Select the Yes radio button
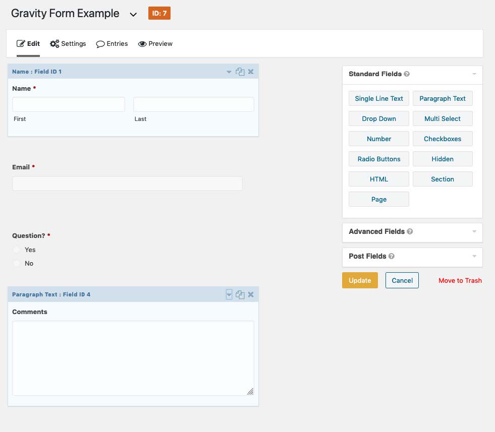Image resolution: width=495 pixels, height=432 pixels. pos(16,250)
